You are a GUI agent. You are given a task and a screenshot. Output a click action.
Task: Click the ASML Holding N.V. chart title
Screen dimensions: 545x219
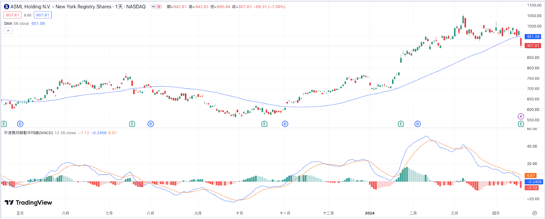click(78, 6)
